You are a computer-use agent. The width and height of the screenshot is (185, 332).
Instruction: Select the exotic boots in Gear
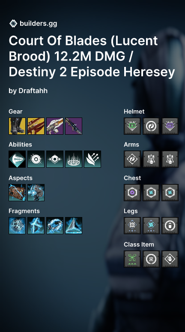pos(17,126)
